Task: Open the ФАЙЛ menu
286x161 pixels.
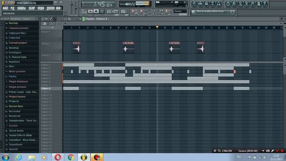Action: pos(5,8)
